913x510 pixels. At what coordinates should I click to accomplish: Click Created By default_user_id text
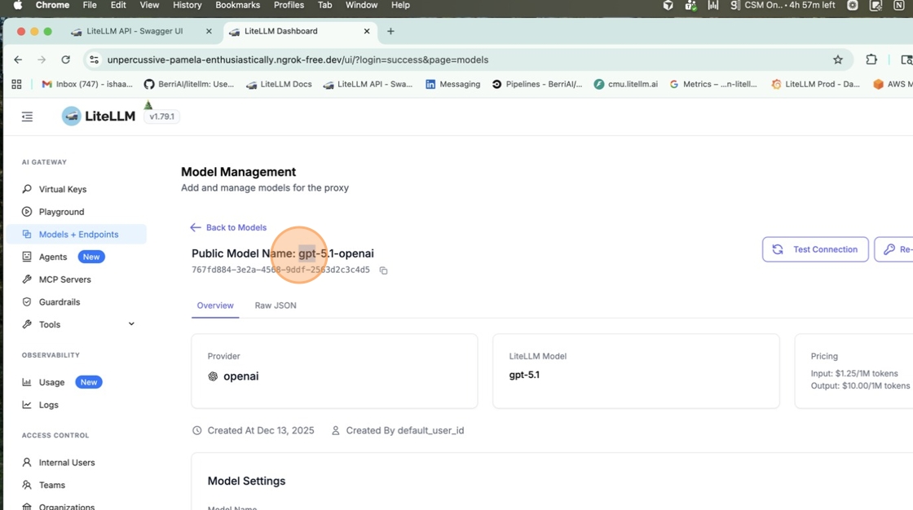(404, 431)
